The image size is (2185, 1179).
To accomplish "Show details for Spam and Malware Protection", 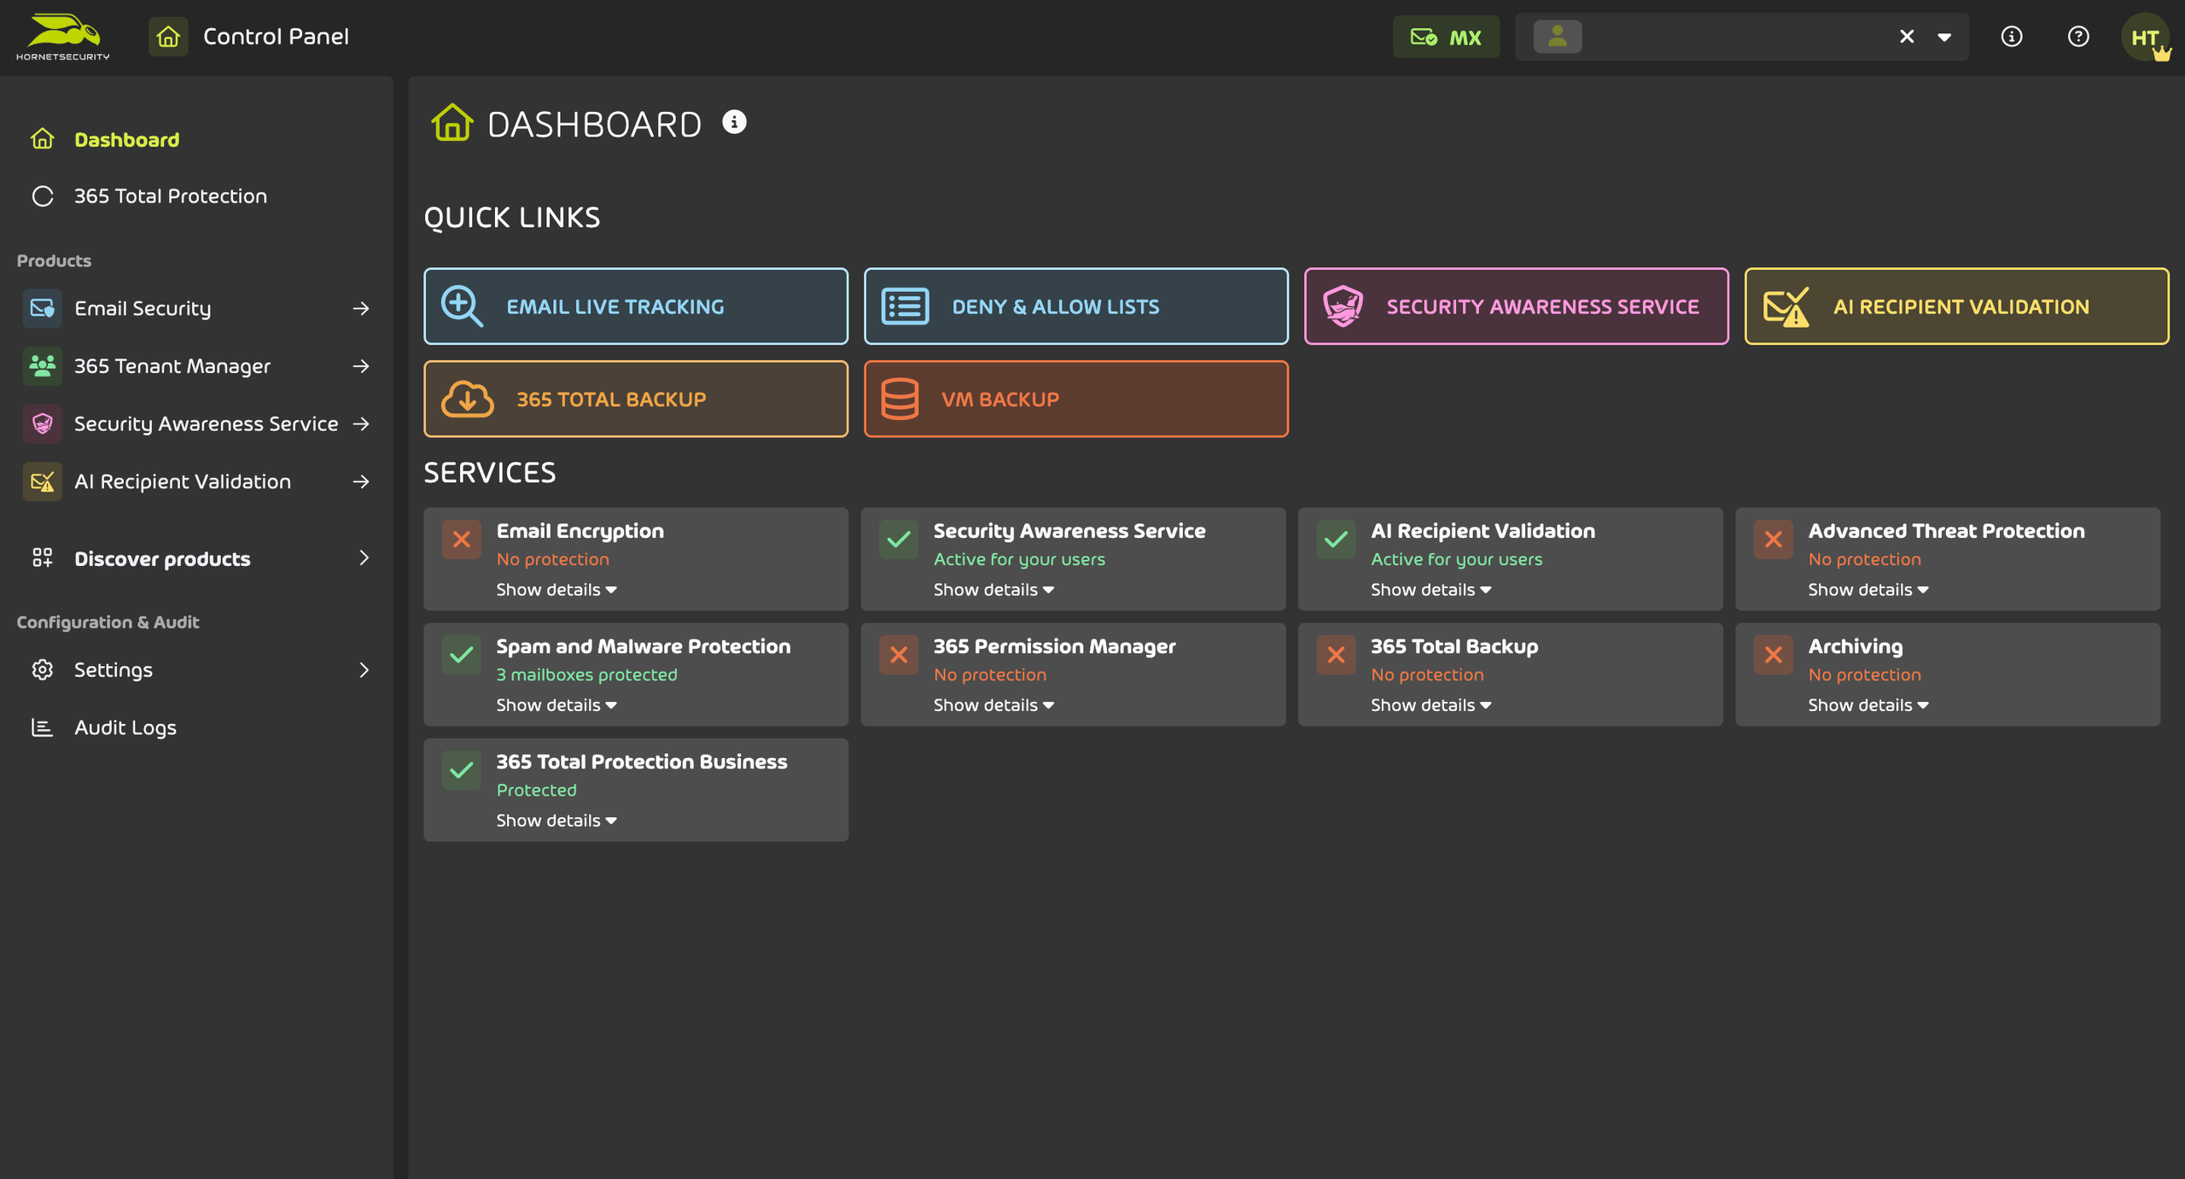I will pyautogui.click(x=556, y=705).
